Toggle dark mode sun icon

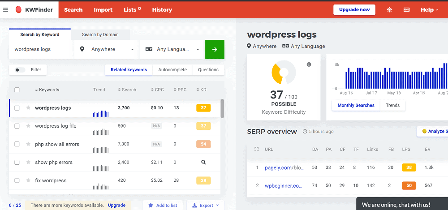coord(389,10)
